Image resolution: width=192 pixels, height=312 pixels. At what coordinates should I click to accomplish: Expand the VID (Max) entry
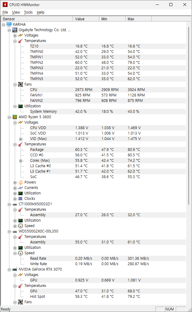pos(21,139)
